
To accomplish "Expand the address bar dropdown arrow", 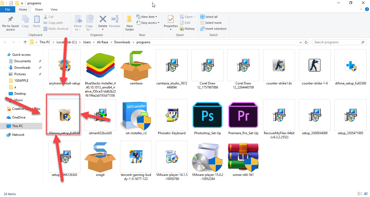I will tap(300, 42).
